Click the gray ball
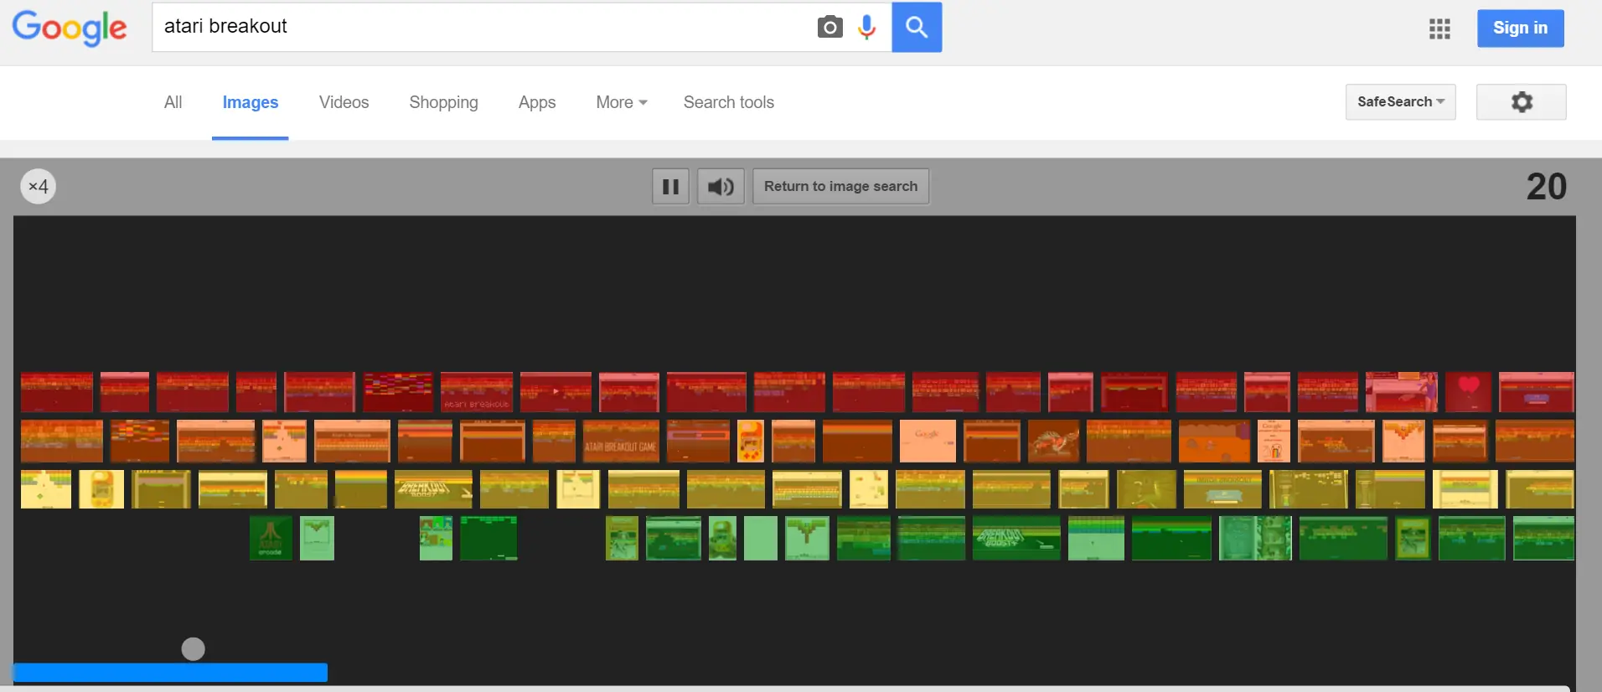 (194, 649)
